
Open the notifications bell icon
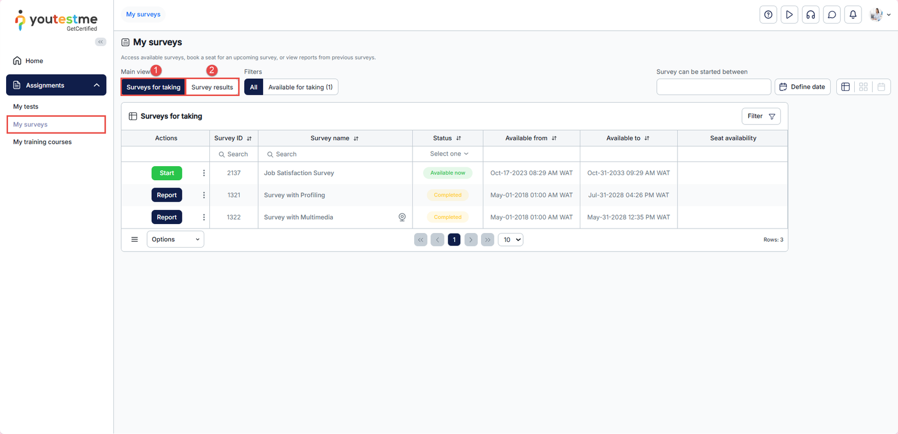coord(853,15)
